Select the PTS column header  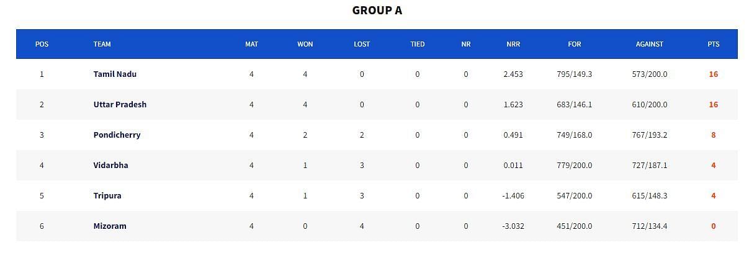[x=714, y=44]
